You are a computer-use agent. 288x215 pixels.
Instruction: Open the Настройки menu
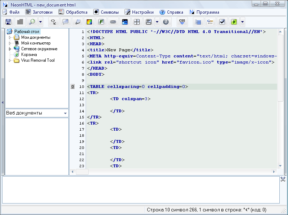pyautogui.click(x=139, y=12)
